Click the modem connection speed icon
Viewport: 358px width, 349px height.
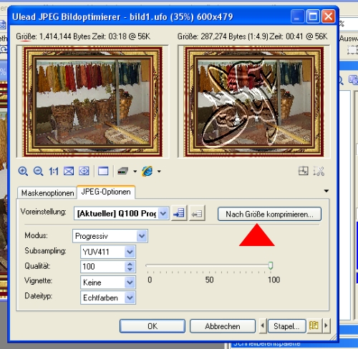(123, 171)
